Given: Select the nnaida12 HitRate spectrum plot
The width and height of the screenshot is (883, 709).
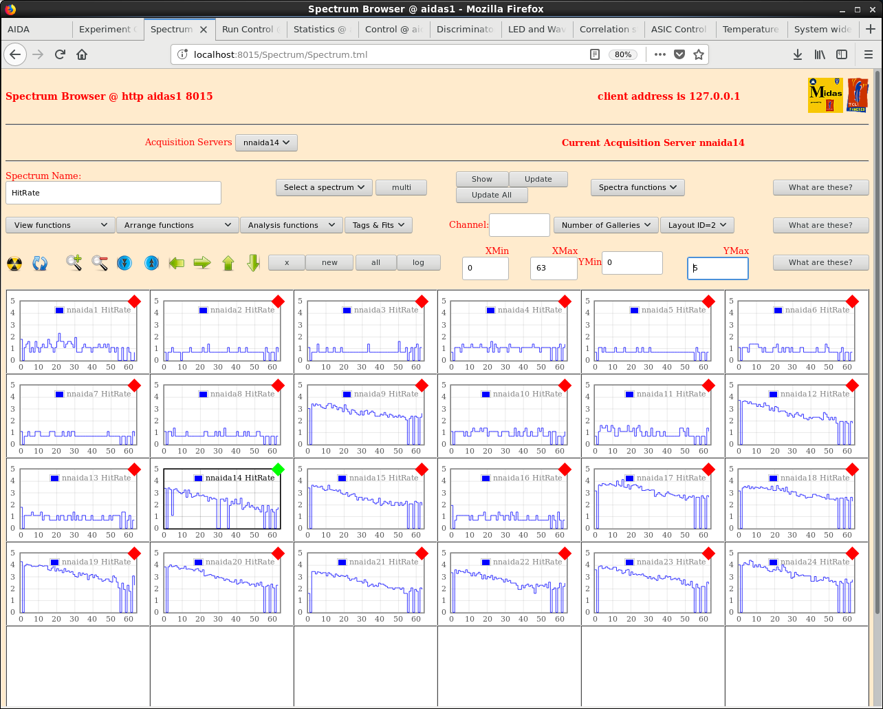Looking at the screenshot, I should point(796,416).
